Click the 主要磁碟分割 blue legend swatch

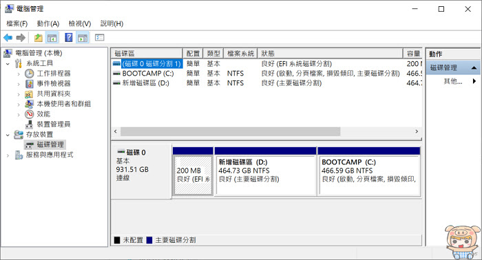coord(149,240)
